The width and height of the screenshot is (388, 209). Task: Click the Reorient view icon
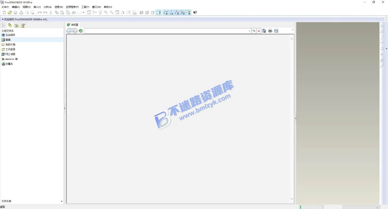pos(123,12)
